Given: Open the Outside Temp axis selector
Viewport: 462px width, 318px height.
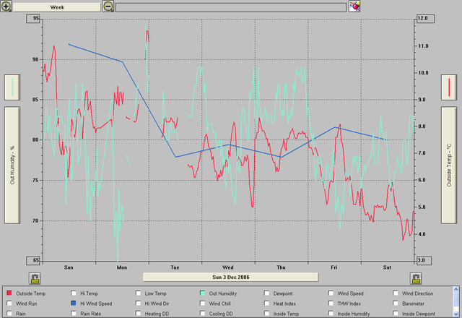Looking at the screenshot, I should point(450,165).
